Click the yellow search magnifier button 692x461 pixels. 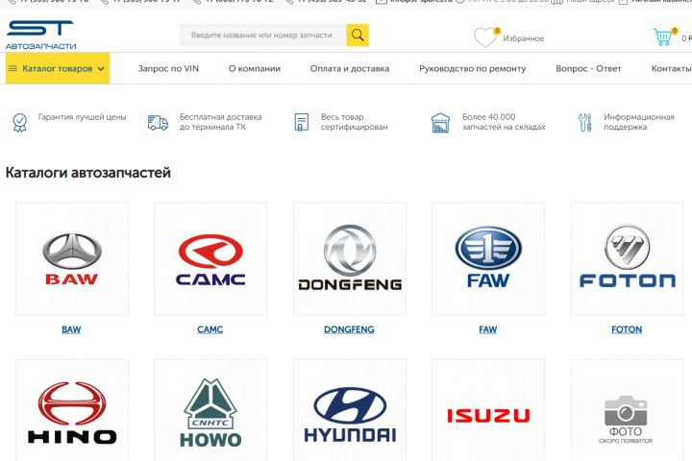point(358,36)
